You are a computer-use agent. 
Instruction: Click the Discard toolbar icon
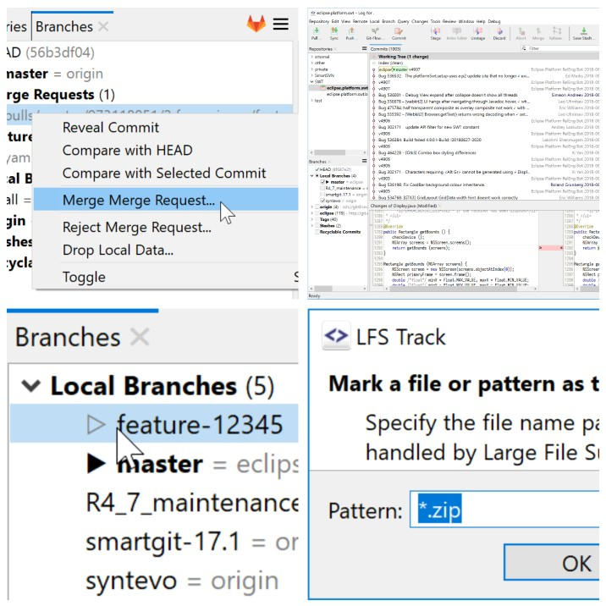pyautogui.click(x=499, y=31)
